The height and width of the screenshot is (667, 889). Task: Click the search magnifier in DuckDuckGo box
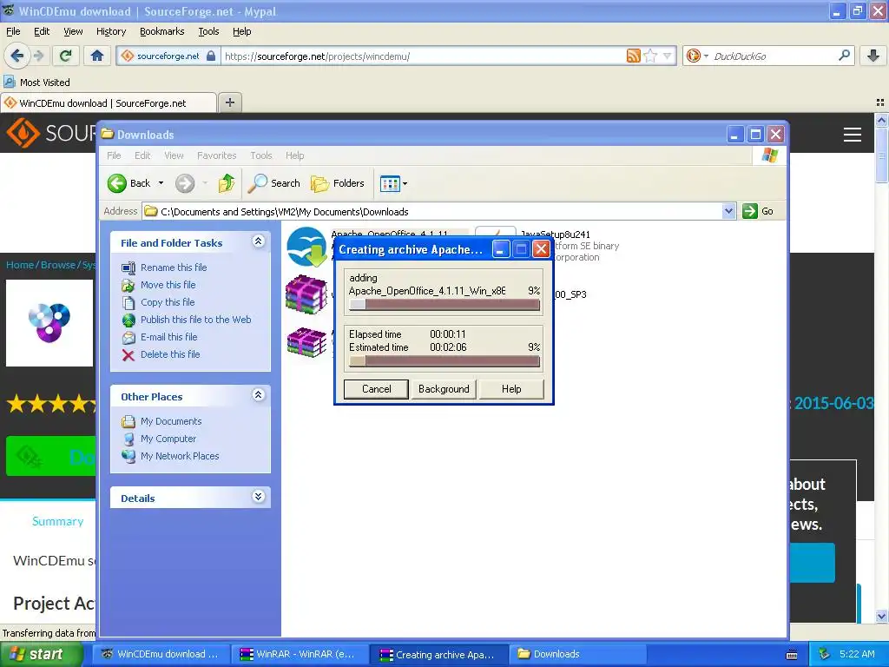tap(844, 56)
